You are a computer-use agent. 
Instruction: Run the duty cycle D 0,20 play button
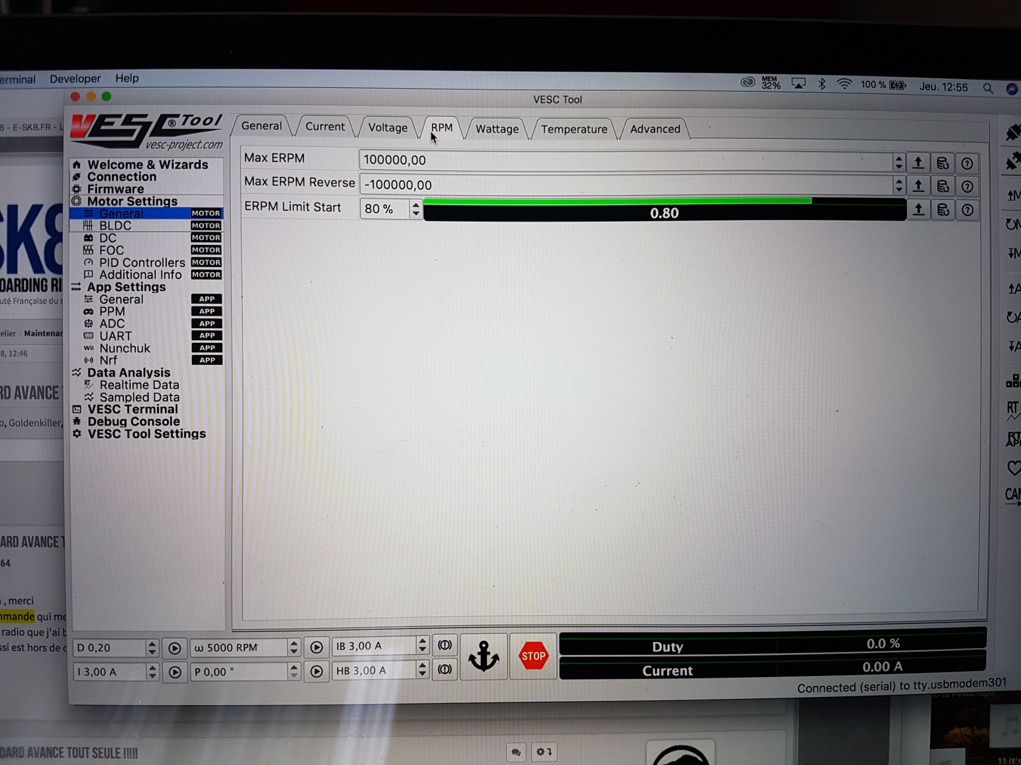tap(174, 648)
